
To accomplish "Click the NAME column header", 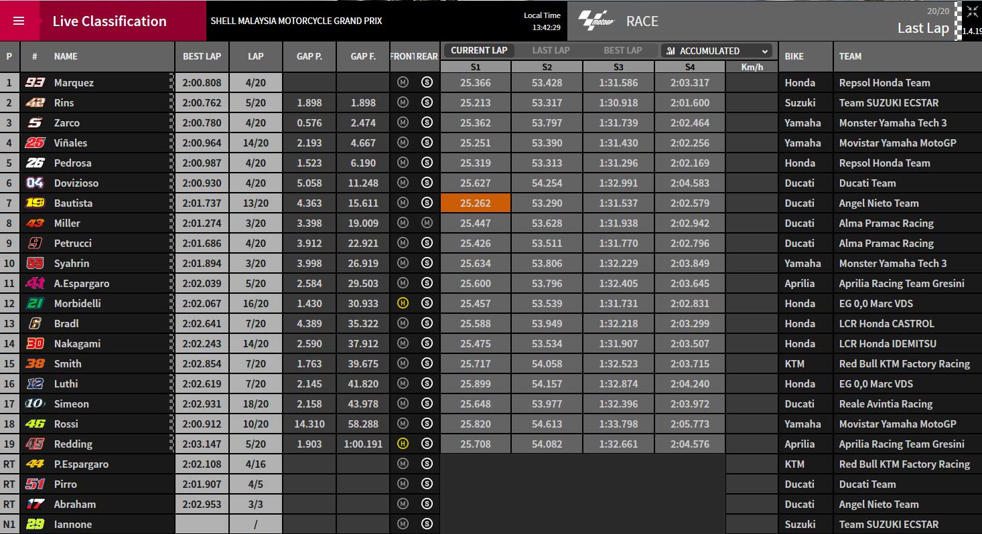I will point(66,56).
